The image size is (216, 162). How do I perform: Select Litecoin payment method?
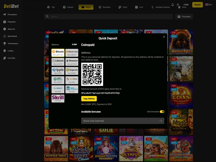(x=58, y=62)
